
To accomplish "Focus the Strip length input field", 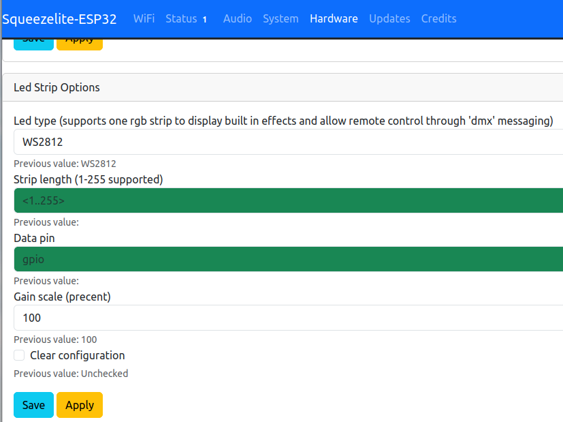I will pyautogui.click(x=286, y=200).
